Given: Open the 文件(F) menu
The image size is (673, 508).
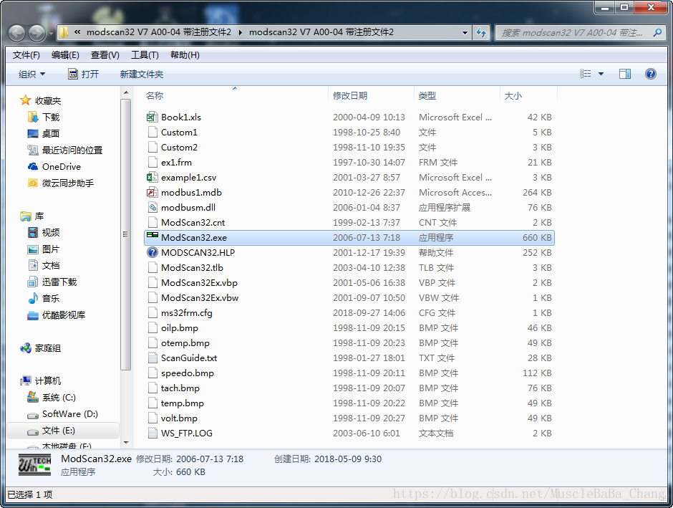Looking at the screenshot, I should click(26, 55).
